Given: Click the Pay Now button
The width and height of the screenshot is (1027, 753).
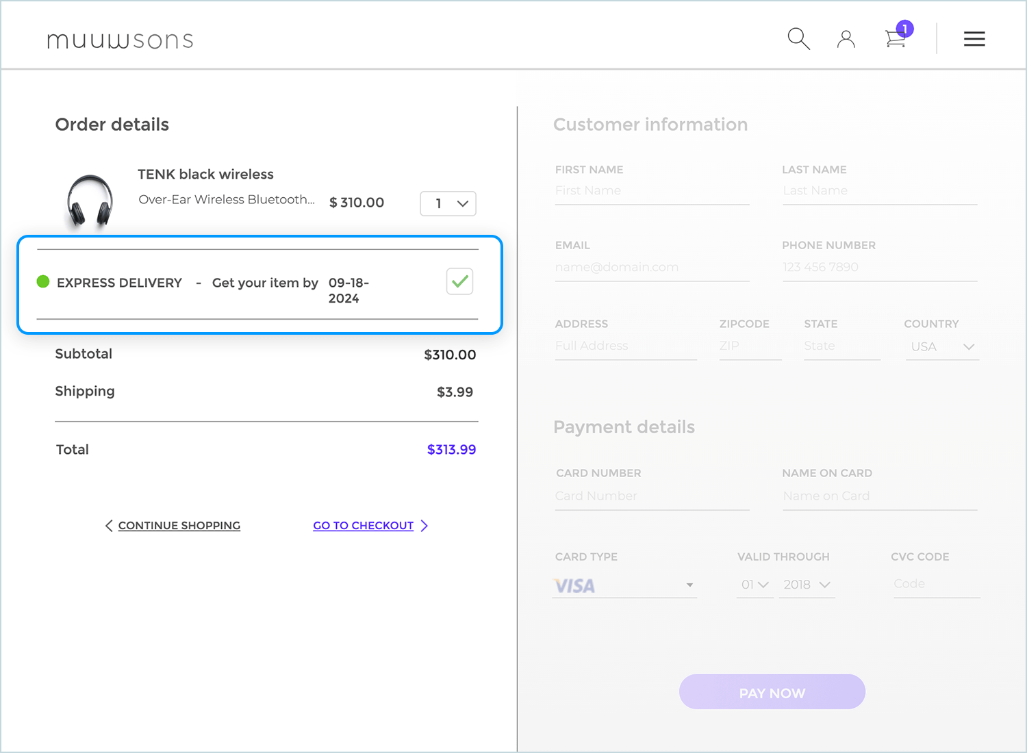Looking at the screenshot, I should click(772, 692).
